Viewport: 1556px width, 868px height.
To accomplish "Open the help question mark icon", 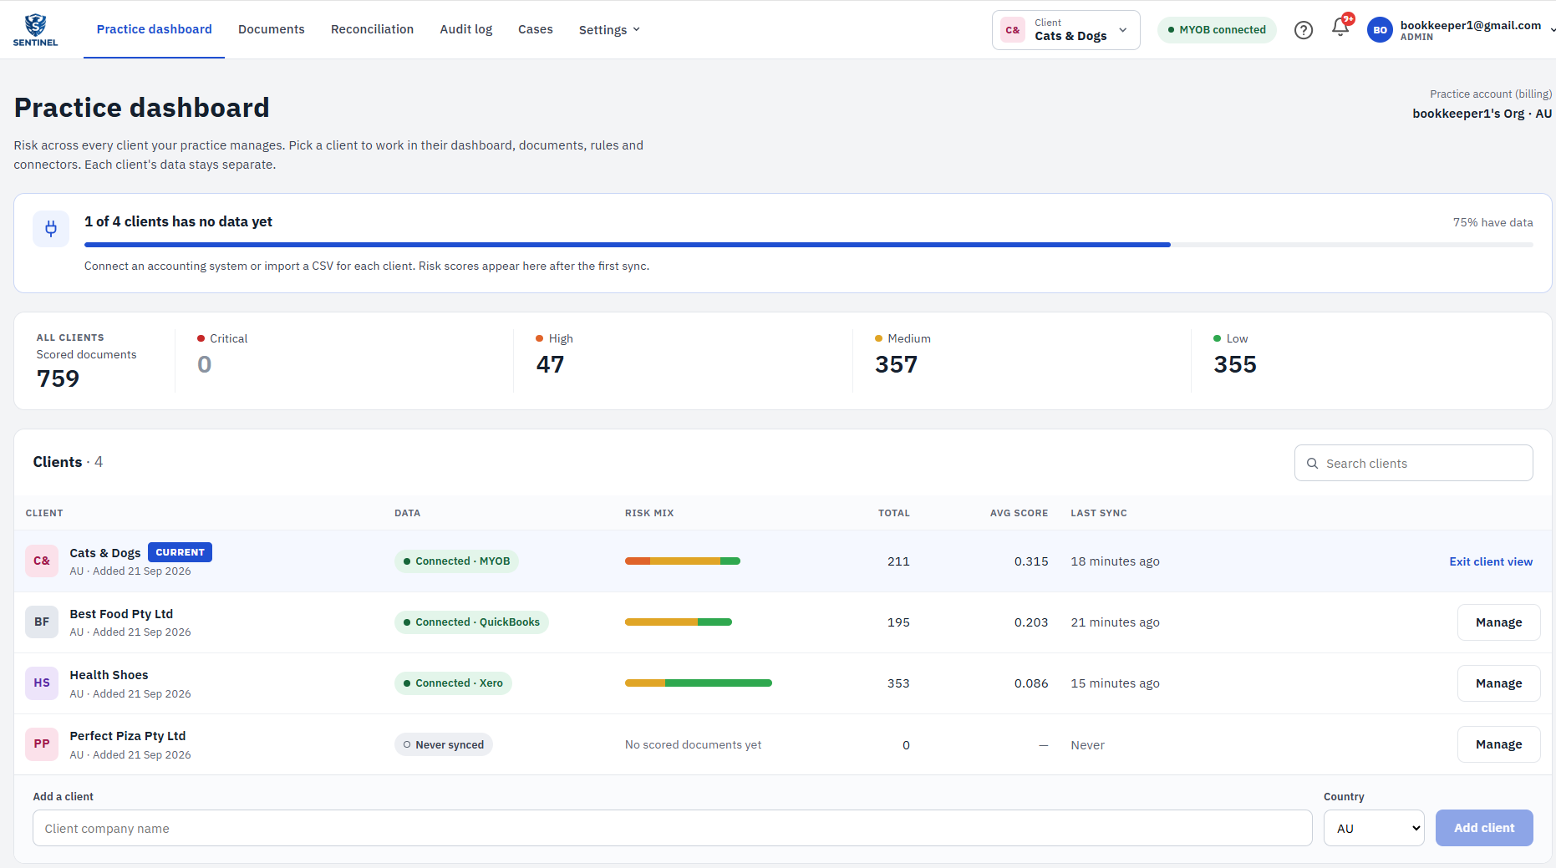I will coord(1304,30).
